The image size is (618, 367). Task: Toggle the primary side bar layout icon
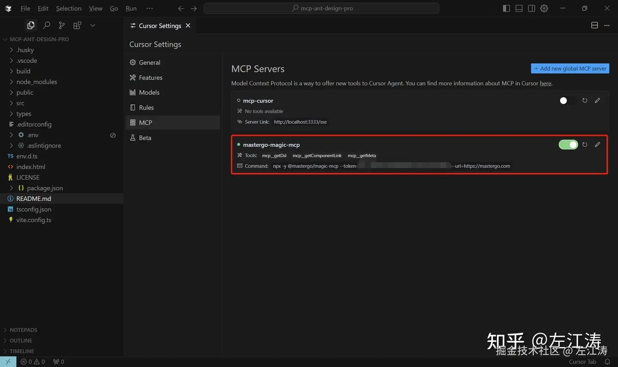[x=506, y=8]
